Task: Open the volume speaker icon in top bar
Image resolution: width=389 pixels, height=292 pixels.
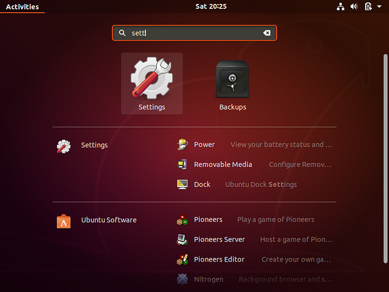Action: (x=354, y=7)
